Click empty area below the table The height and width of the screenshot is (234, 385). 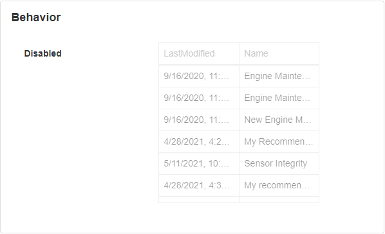(239, 218)
